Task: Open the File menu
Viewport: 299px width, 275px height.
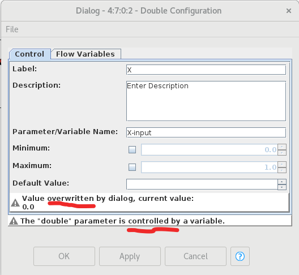Action: [12, 29]
